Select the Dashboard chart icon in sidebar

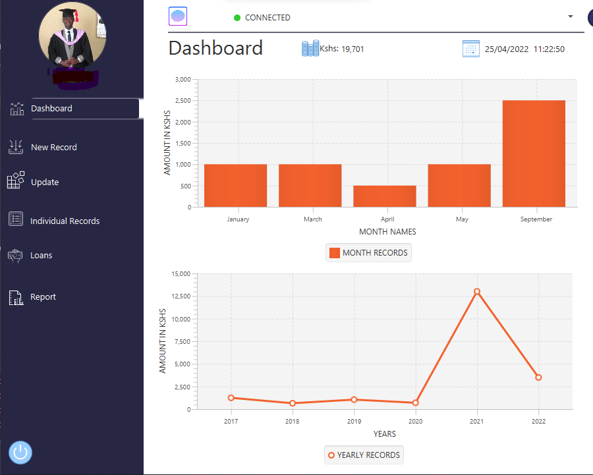[17, 108]
